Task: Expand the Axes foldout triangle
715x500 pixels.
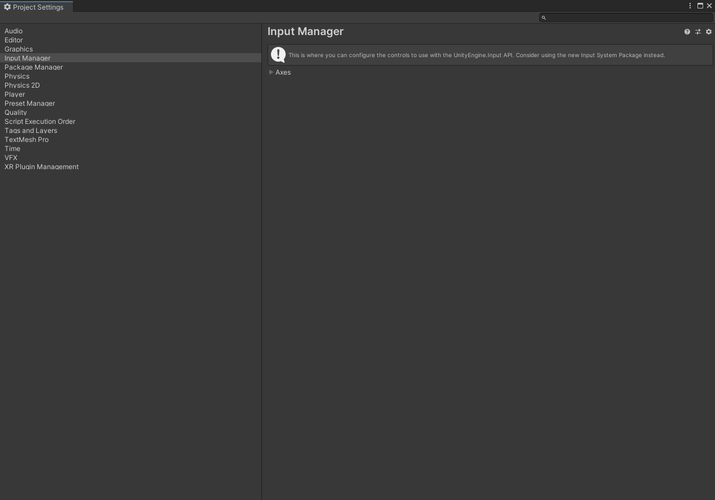Action: 272,72
